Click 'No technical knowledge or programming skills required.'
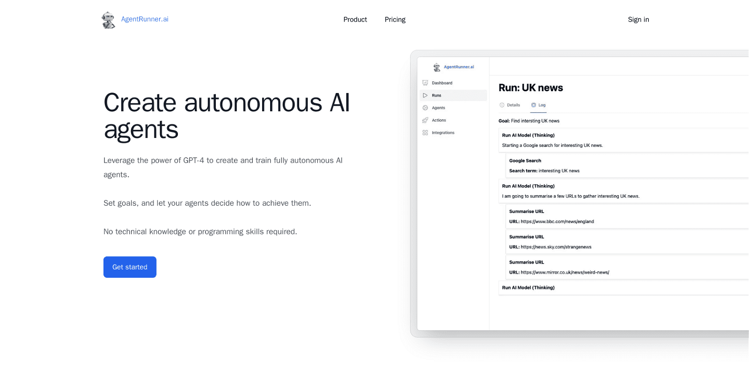Image resolution: width=749 pixels, height=390 pixels. (200, 232)
